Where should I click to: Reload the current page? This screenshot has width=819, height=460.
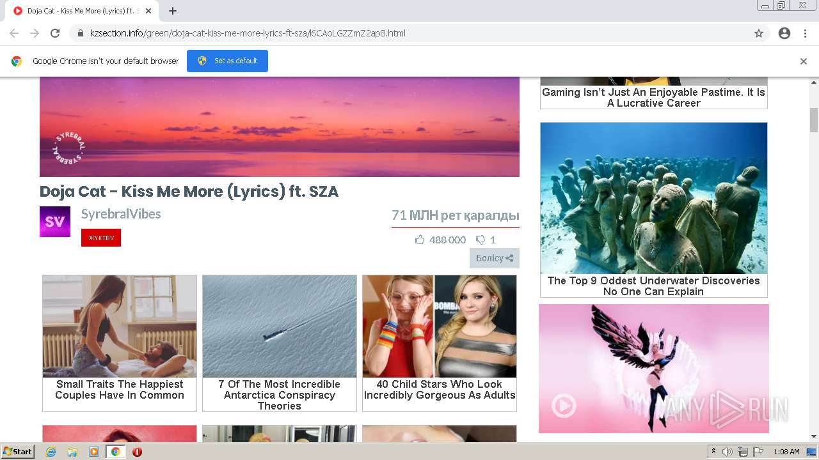[x=55, y=33]
